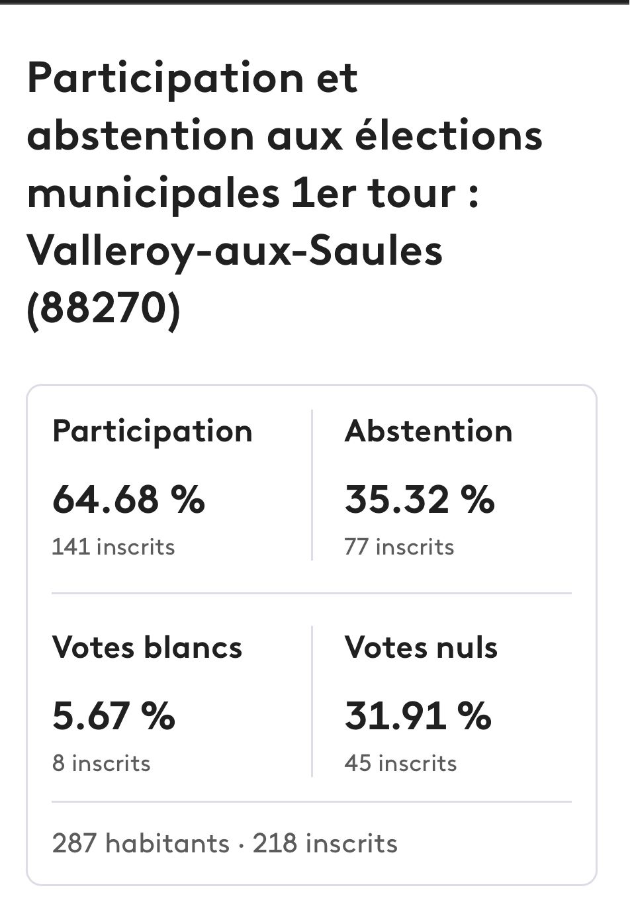Select the 31.91 % null votes figure
The width and height of the screenshot is (632, 904).
point(418,715)
